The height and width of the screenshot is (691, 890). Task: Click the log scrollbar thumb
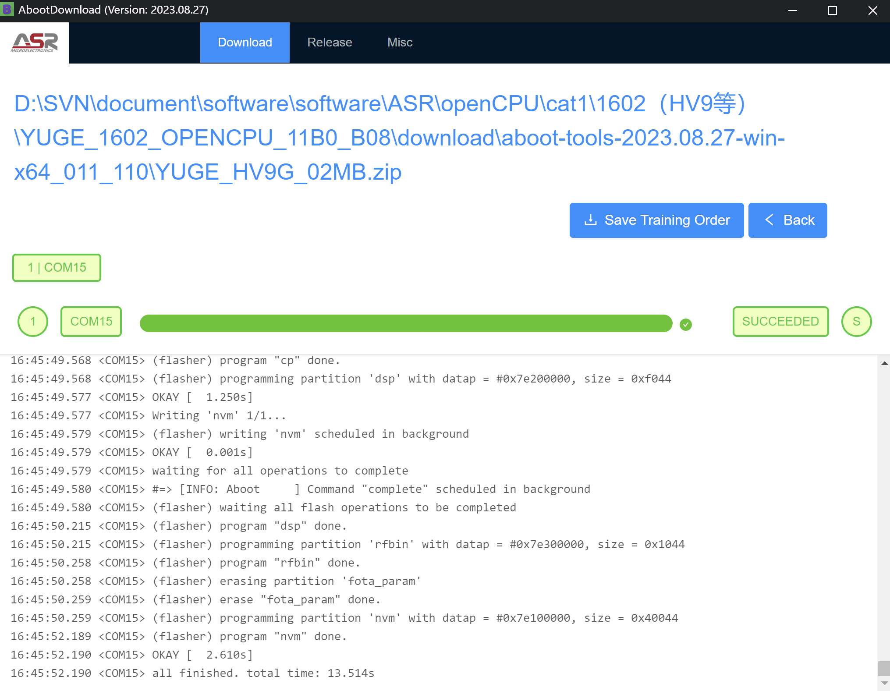point(884,669)
